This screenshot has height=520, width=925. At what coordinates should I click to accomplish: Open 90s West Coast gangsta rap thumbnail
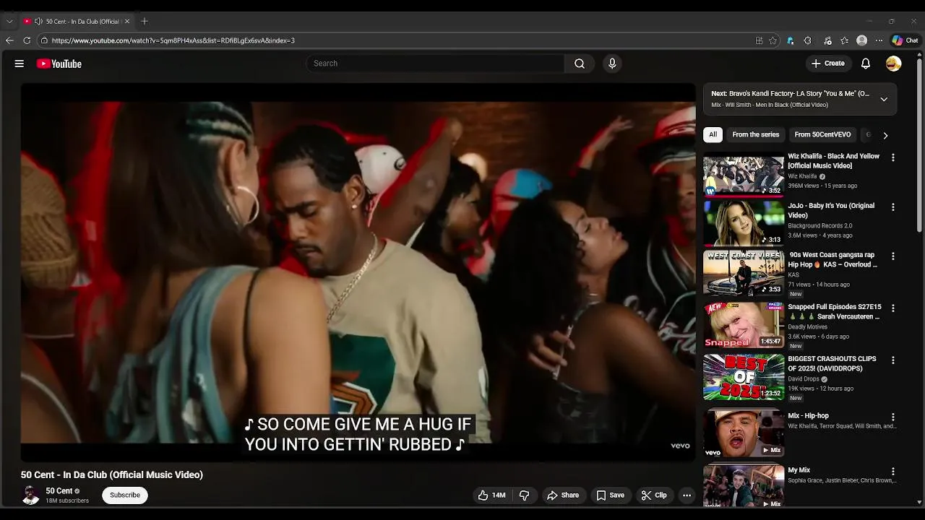point(744,273)
